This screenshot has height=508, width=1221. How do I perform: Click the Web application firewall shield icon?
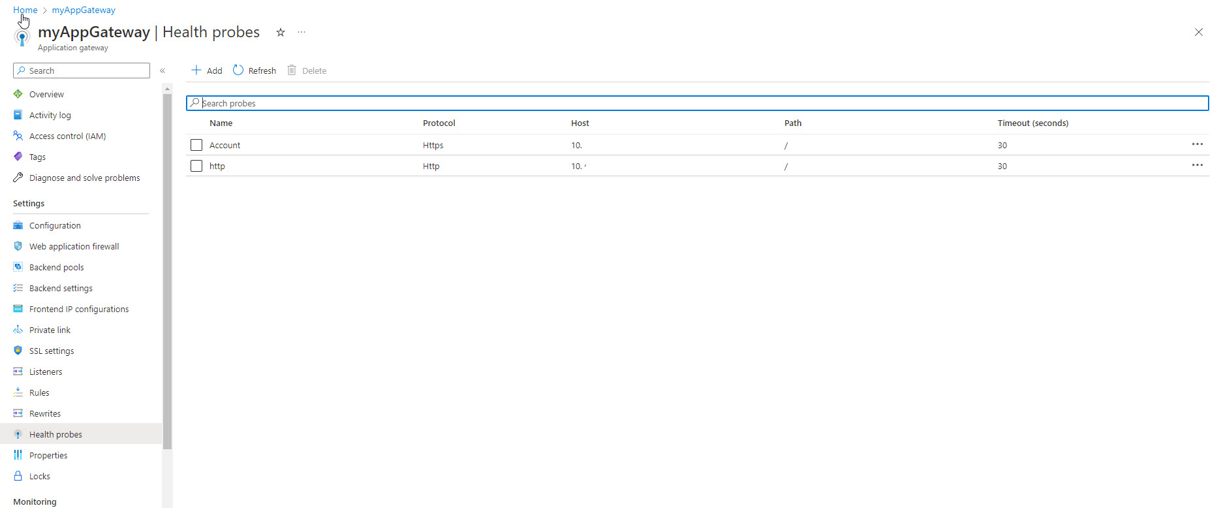pyautogui.click(x=18, y=246)
